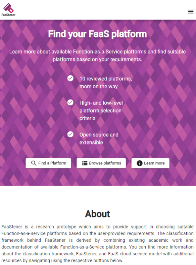The image size is (196, 265).
Task: Click the magnifier icon in Find a Platform
Action: pyautogui.click(x=34, y=163)
